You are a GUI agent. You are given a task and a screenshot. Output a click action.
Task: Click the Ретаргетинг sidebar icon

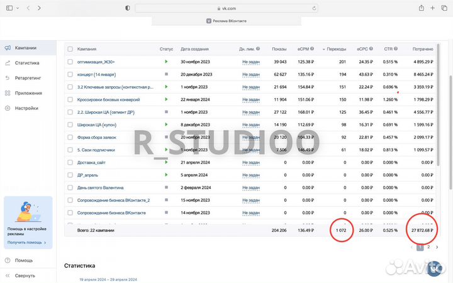pyautogui.click(x=6, y=78)
